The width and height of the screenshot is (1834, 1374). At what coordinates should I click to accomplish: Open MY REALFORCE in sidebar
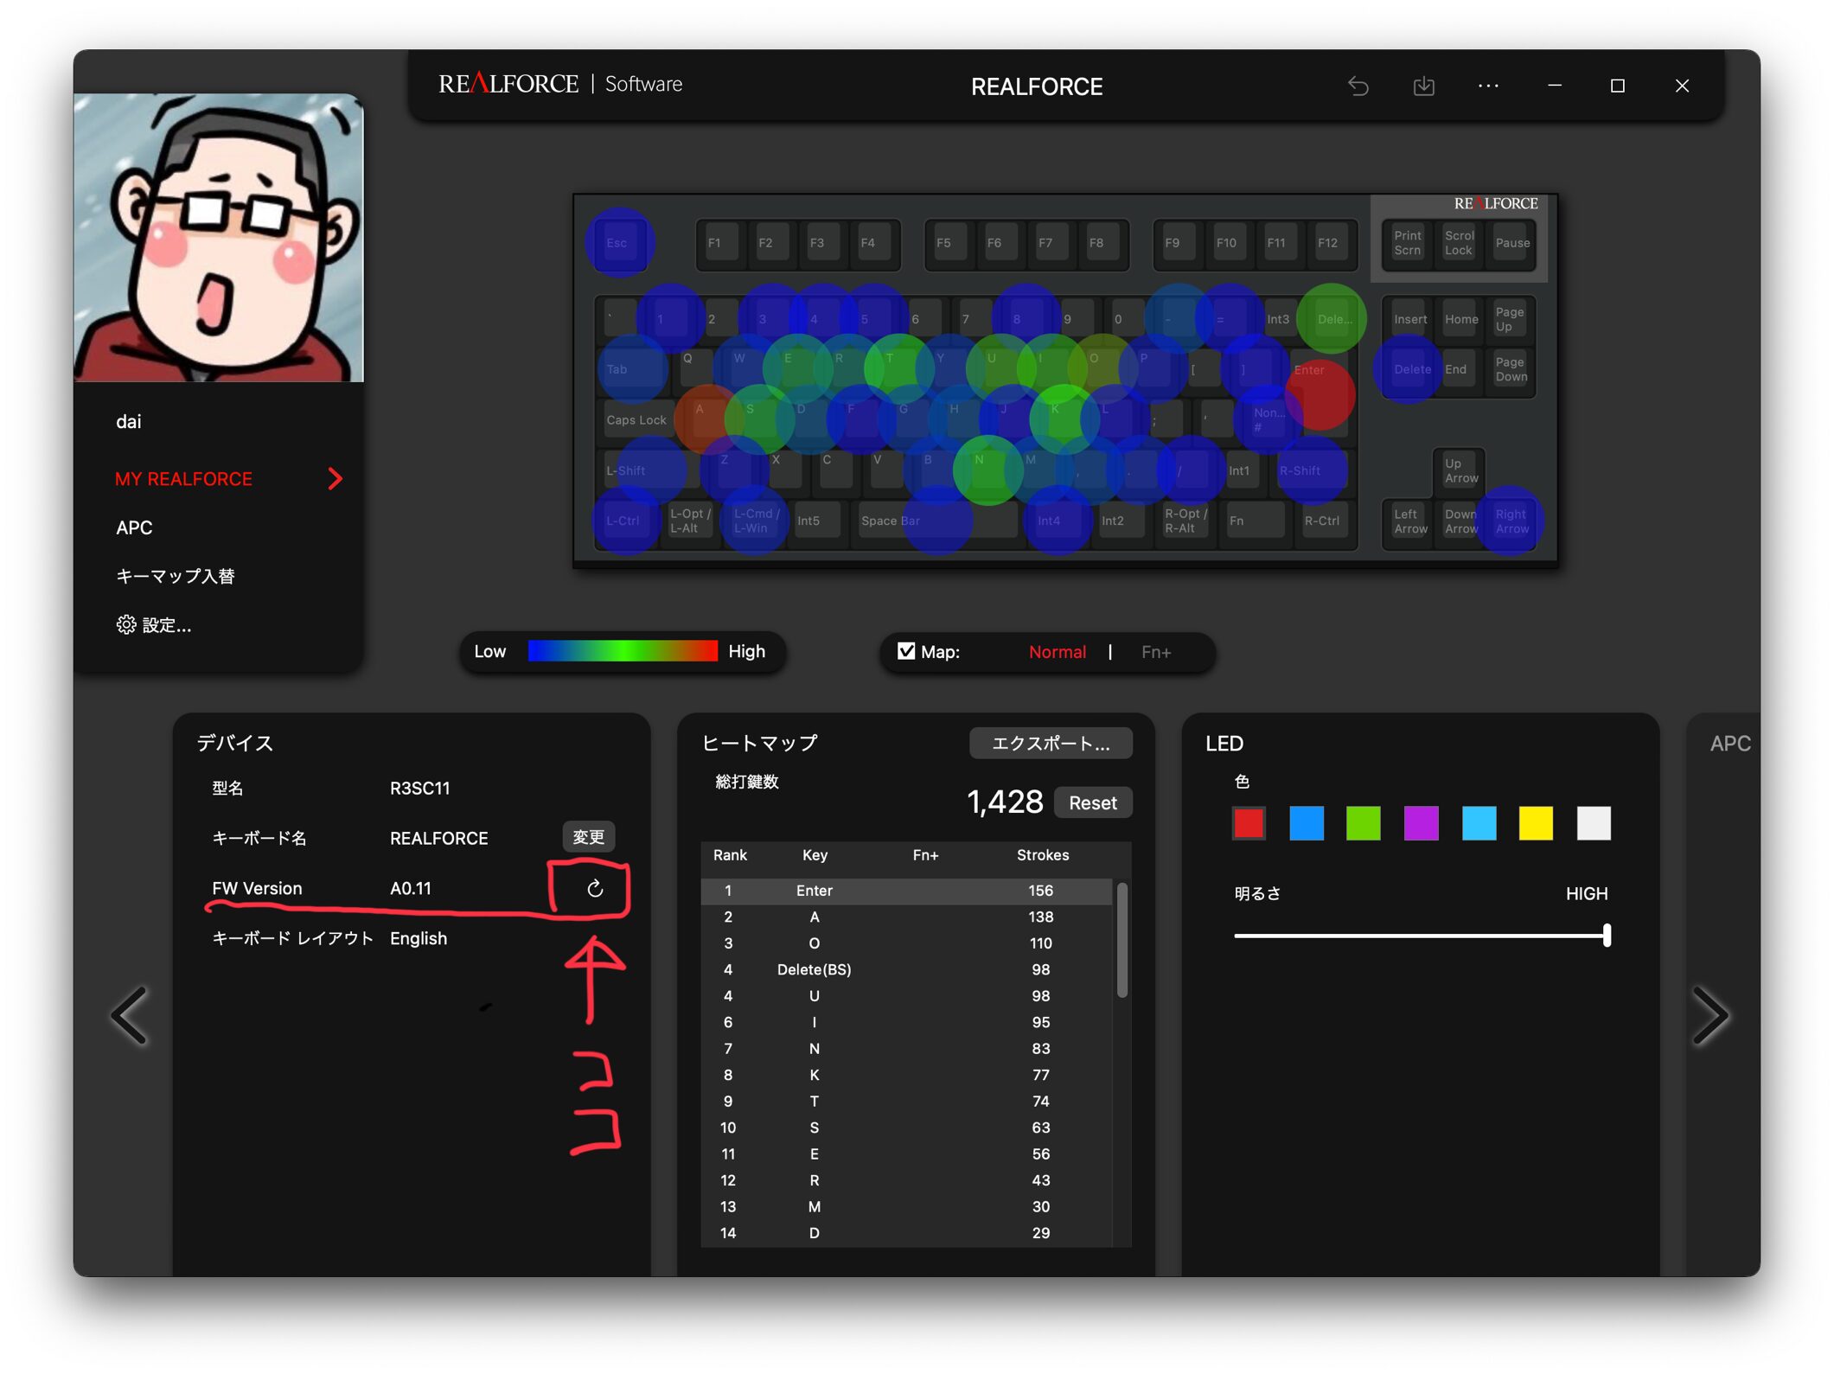tap(183, 478)
